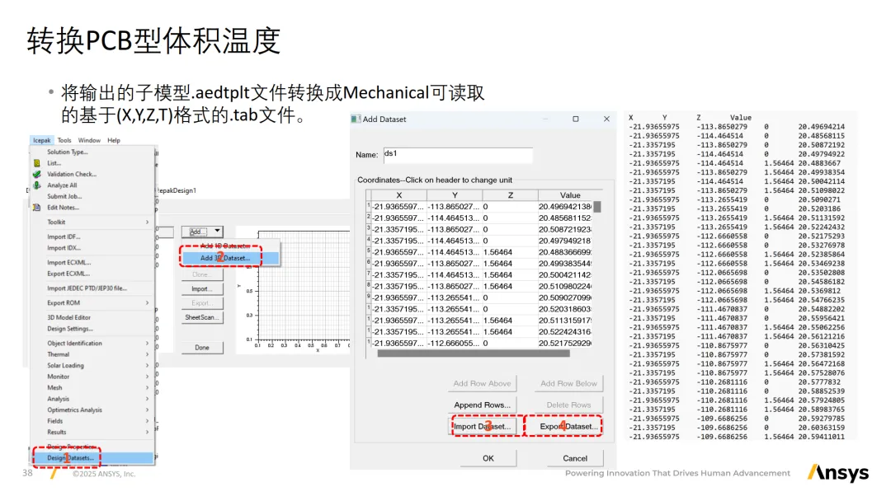Select value cell 20.521752929
This screenshot has height=501, width=891.
[x=565, y=344]
